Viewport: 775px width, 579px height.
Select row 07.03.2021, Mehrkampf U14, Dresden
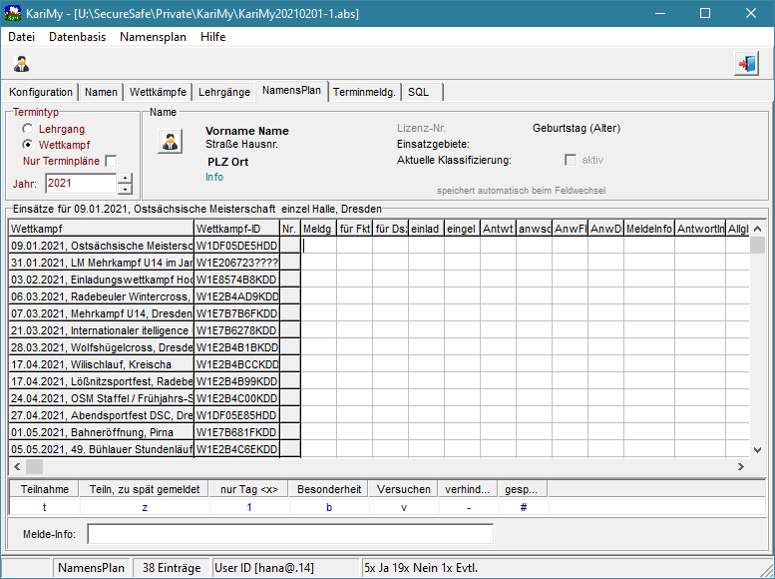101,313
